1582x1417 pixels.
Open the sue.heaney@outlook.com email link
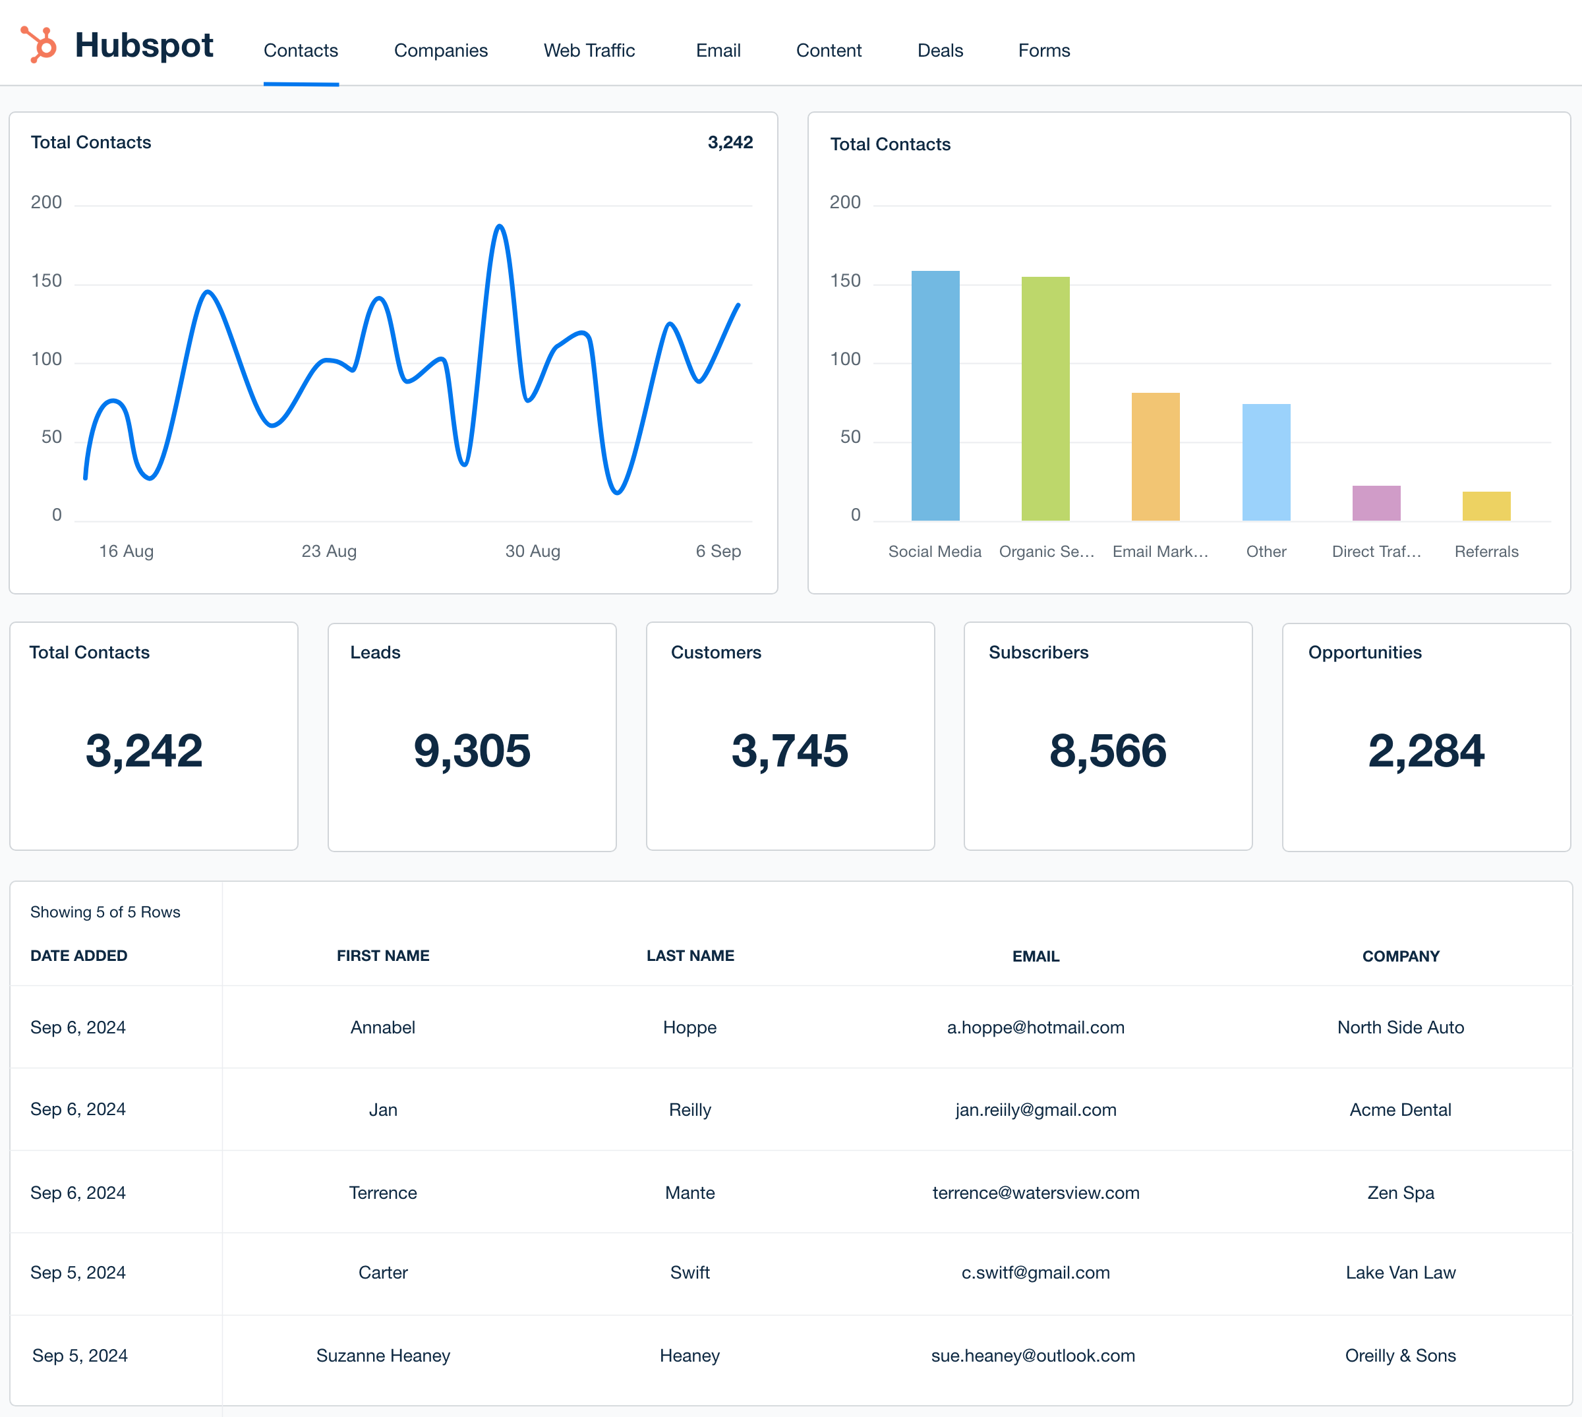click(1032, 1356)
